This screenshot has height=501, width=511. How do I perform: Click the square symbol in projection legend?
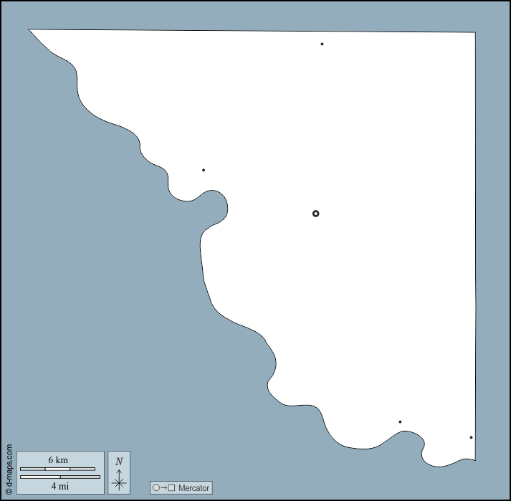(171, 488)
